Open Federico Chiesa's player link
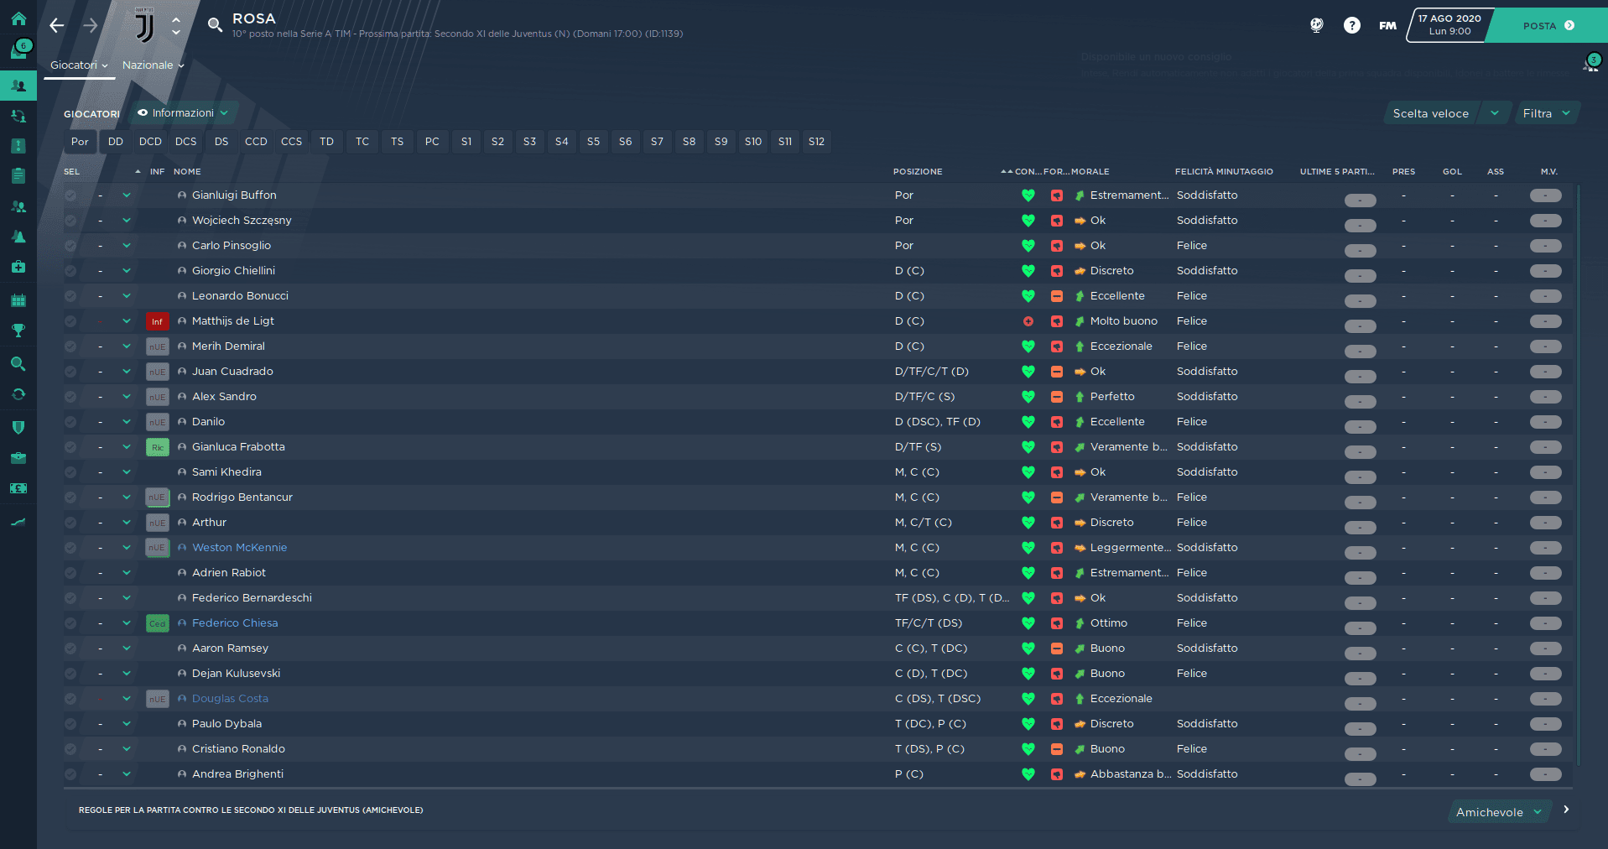 click(x=235, y=623)
